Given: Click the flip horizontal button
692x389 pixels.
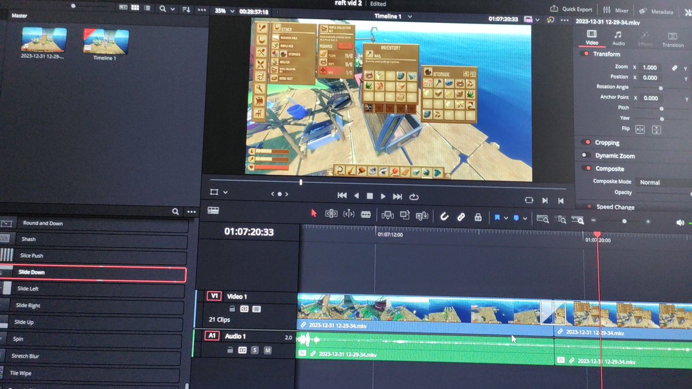Looking at the screenshot, I should click(640, 129).
